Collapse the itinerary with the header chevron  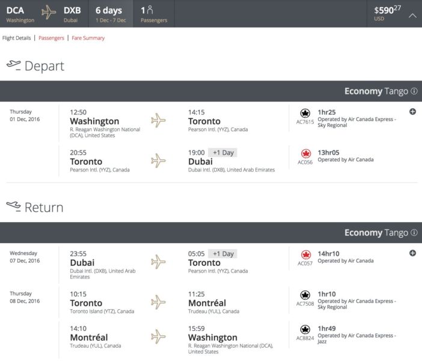pyautogui.click(x=412, y=15)
